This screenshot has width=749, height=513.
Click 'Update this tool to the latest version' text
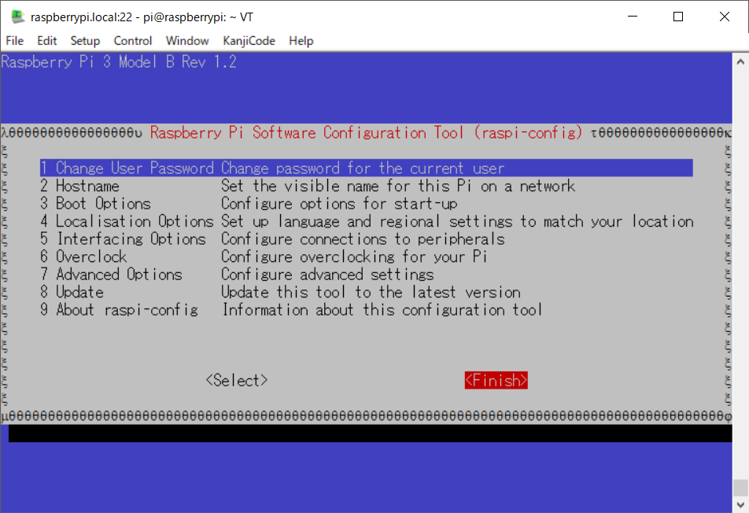coord(371,292)
